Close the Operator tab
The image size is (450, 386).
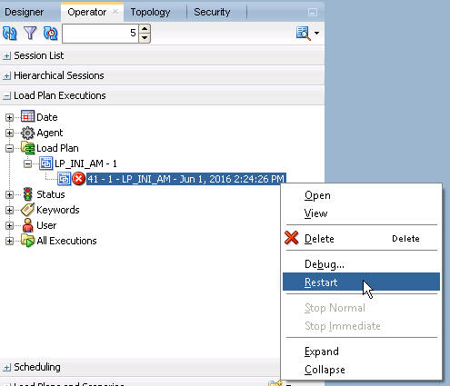115,12
